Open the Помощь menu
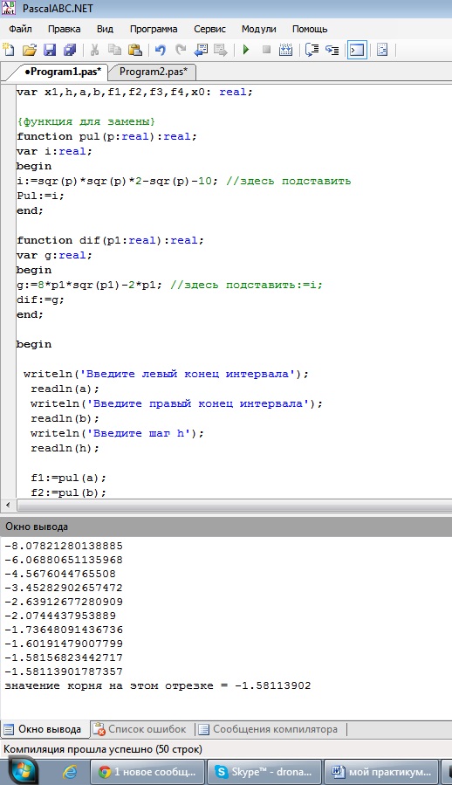The width and height of the screenshot is (452, 785). (x=310, y=29)
